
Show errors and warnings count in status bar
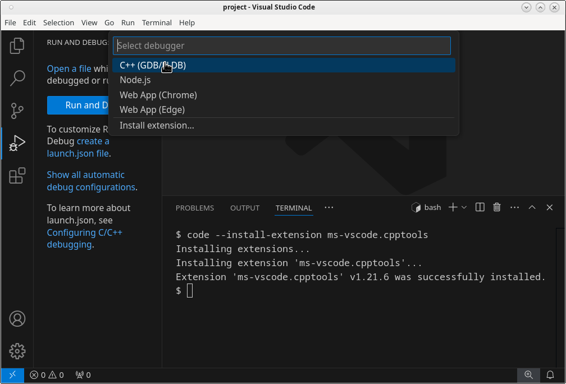[47, 375]
